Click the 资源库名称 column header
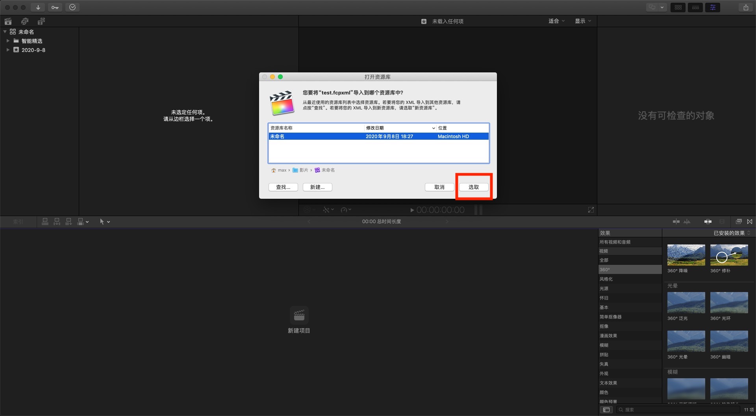Screen dimensions: 756x416 (x=316, y=128)
